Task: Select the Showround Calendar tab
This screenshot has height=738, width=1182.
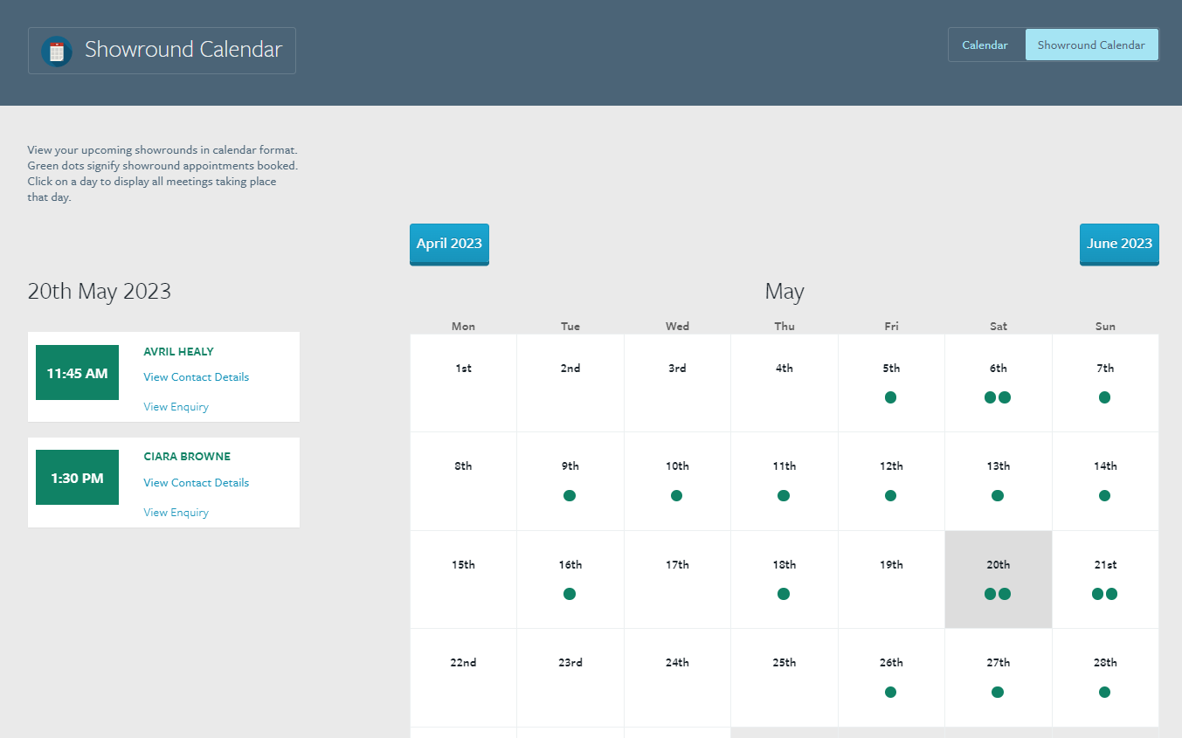Action: pyautogui.click(x=1091, y=45)
